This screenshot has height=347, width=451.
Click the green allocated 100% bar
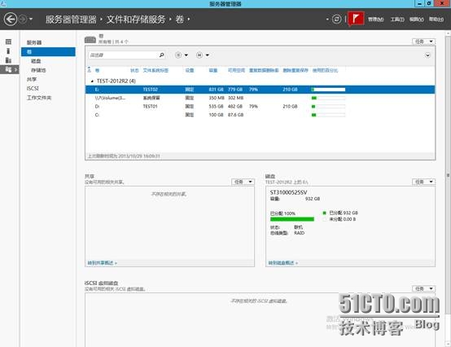click(292, 219)
